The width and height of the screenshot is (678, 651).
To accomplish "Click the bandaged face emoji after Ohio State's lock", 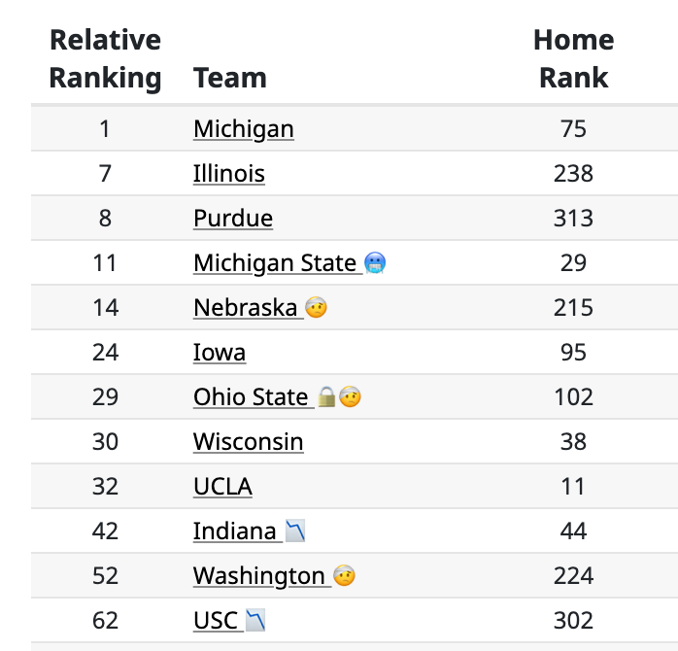I will [350, 396].
